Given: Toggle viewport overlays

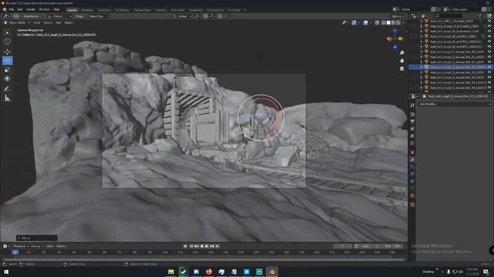Looking at the screenshot, I should [365, 22].
